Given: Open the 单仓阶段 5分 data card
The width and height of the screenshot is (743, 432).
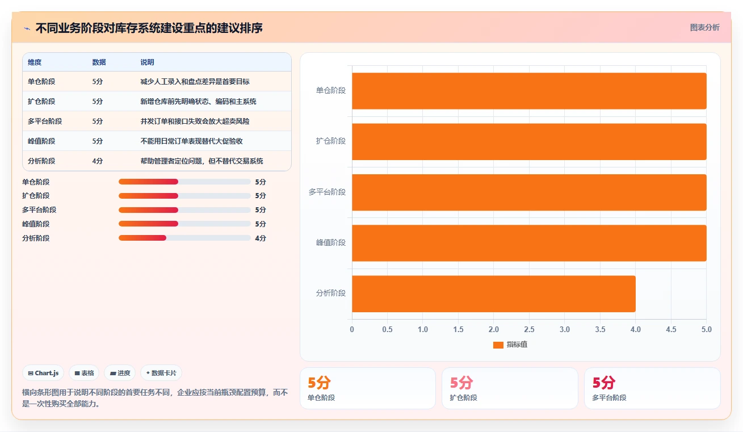Looking at the screenshot, I should tap(368, 388).
